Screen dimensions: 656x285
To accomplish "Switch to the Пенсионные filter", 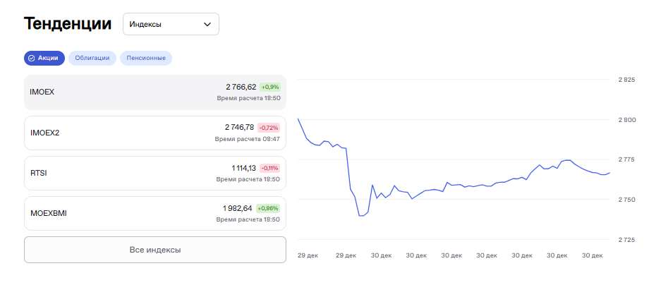I will tap(146, 58).
